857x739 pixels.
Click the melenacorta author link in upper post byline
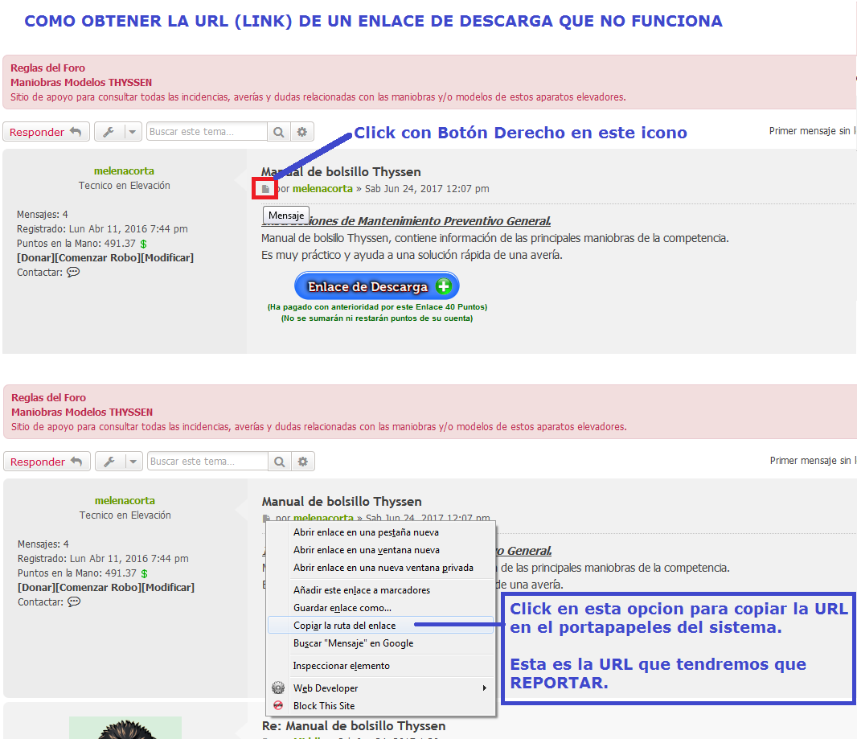click(322, 189)
